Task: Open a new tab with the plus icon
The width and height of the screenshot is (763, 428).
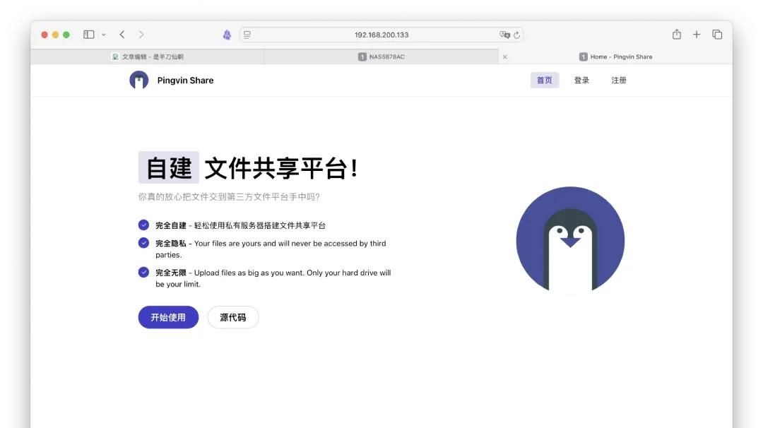Action: 696,33
